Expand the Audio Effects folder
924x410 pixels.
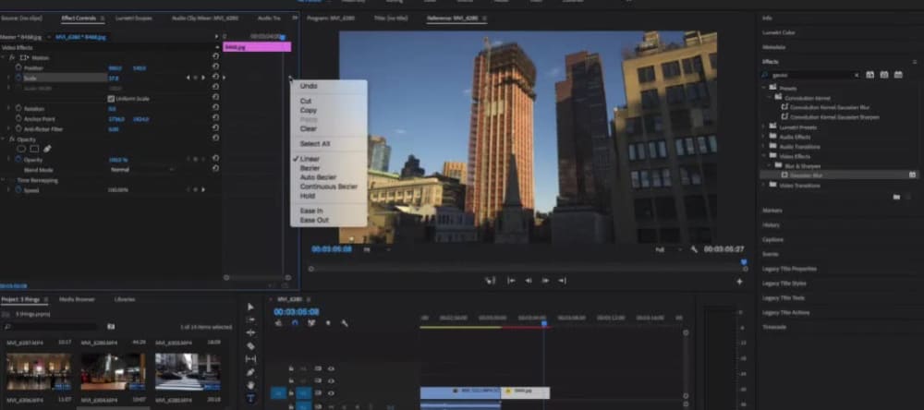764,137
